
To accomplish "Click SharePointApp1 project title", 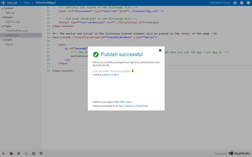I will click(46, 3).
